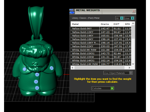
Task: Click the 165.61 grams value
Action: coord(105,36)
